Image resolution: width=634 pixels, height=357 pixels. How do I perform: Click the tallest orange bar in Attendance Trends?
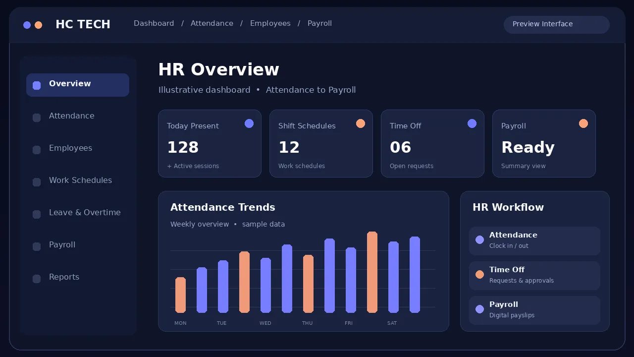point(372,272)
